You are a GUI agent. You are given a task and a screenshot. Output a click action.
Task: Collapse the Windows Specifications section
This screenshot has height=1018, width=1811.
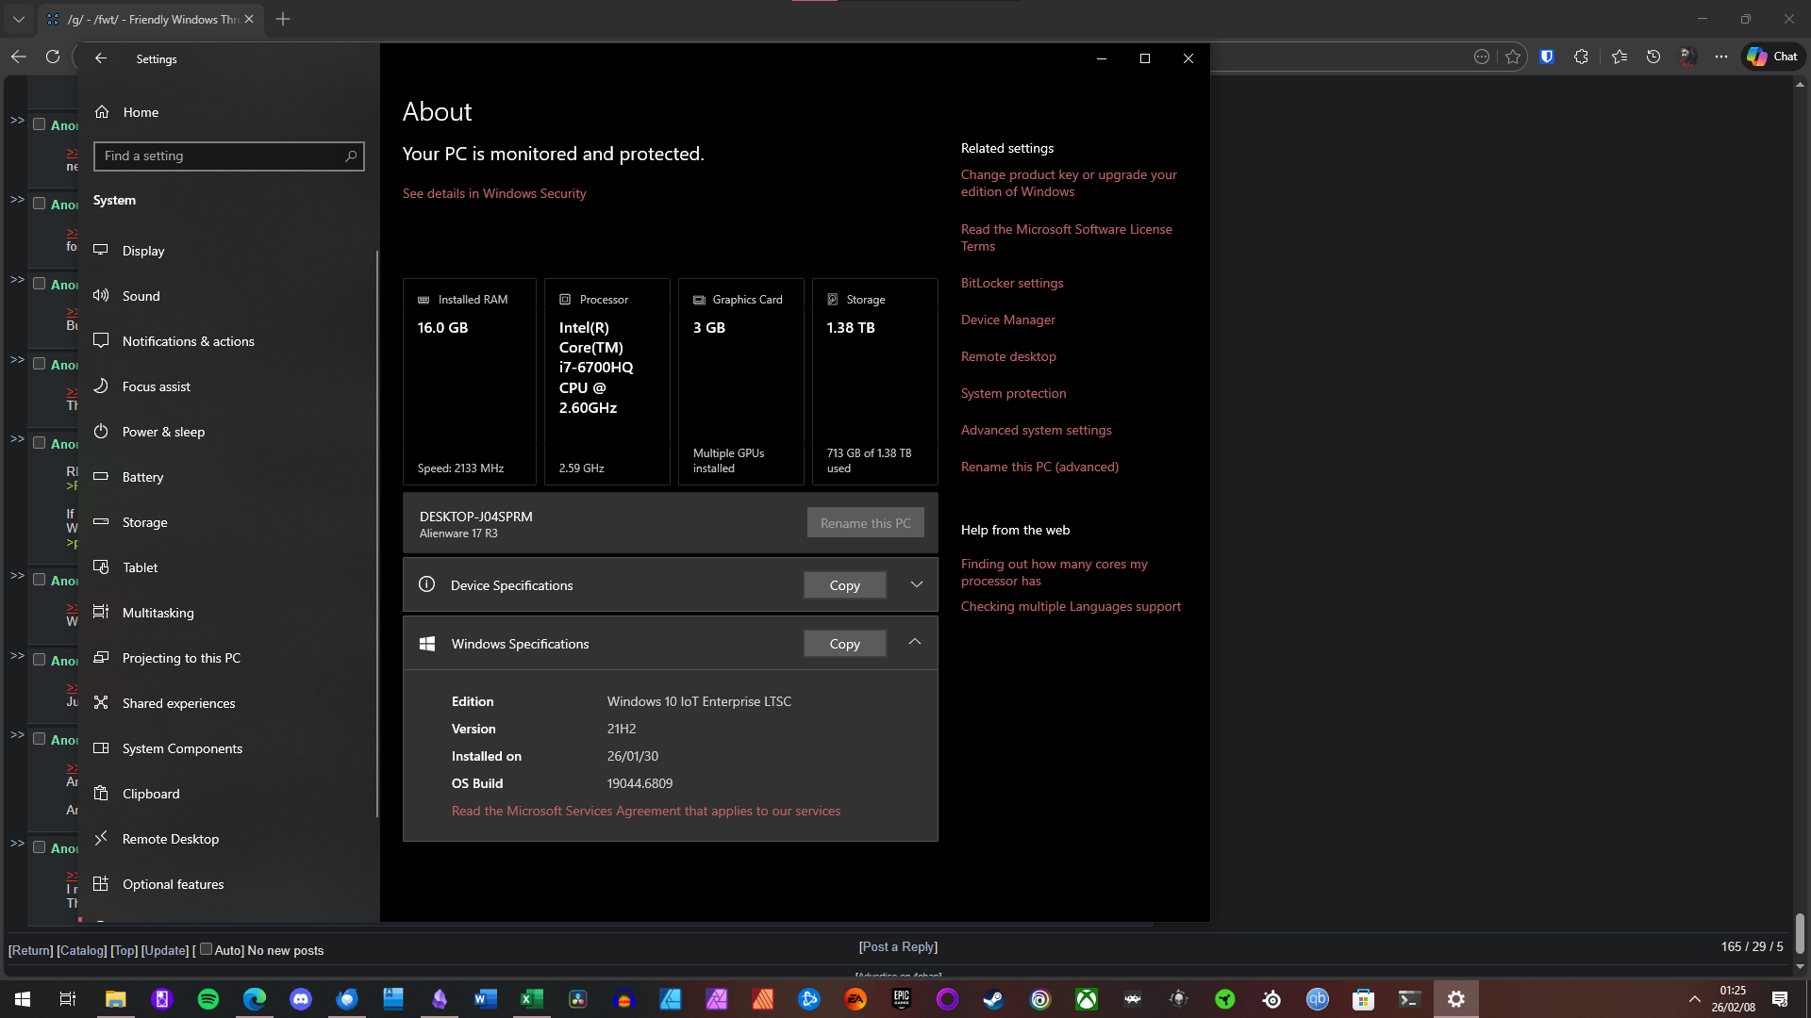pyautogui.click(x=914, y=642)
